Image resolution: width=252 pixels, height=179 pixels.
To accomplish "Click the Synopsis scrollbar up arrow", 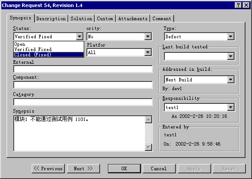I will click(x=148, y=120).
